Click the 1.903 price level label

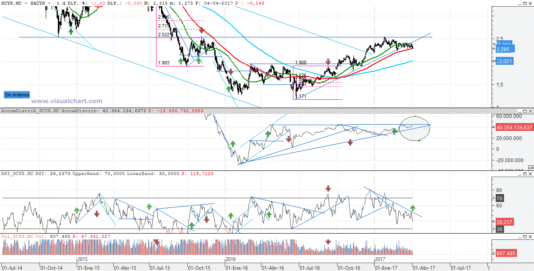[x=164, y=63]
